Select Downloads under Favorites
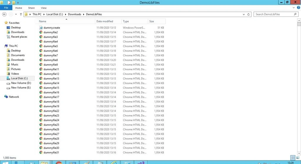Screen dimensions: 301x164 tap(18, 32)
